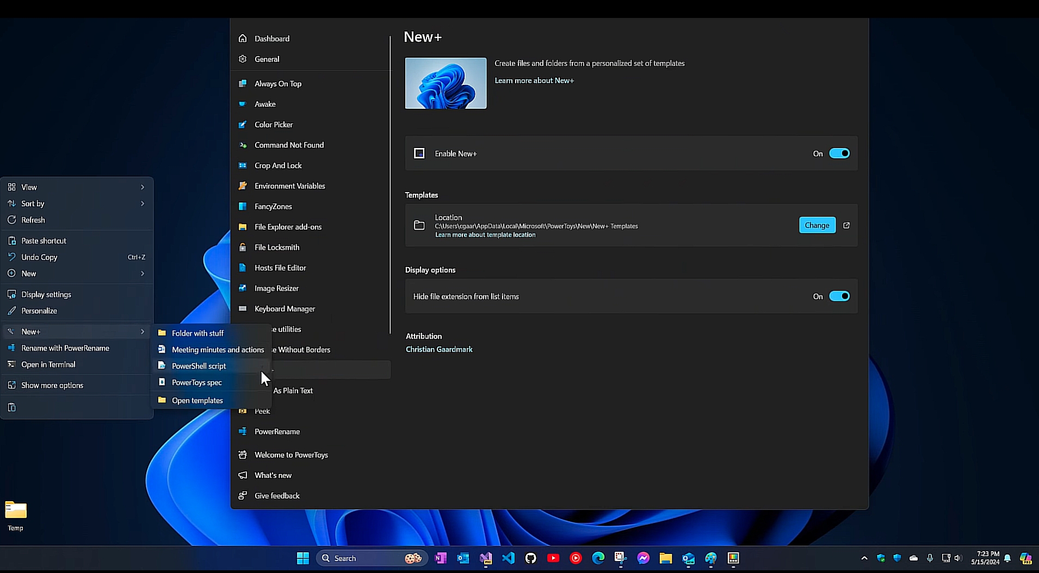Open File Explorer add-ons icon
The image size is (1039, 573).
(243, 227)
